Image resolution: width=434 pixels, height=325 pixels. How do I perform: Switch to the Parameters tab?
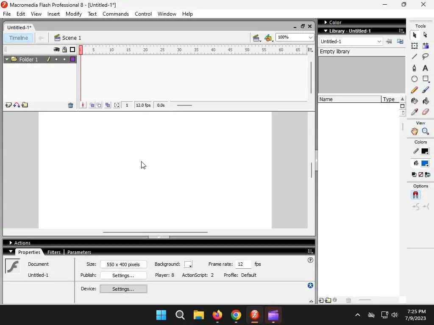79,252
